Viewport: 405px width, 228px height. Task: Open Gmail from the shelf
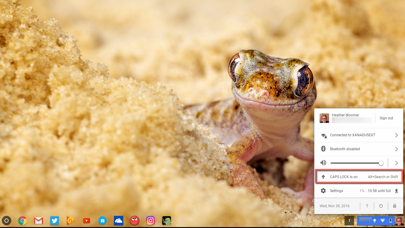click(39, 221)
